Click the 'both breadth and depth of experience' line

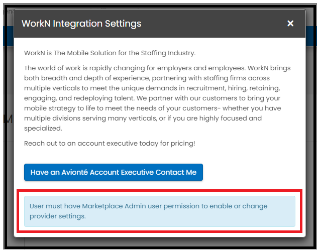[x=147, y=78]
